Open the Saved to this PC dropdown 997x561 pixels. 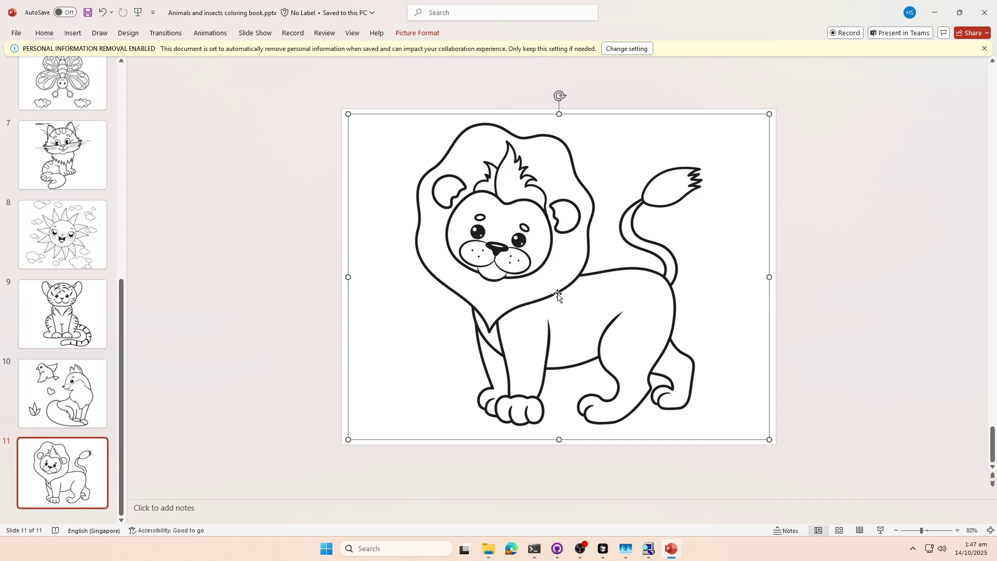[x=372, y=12]
